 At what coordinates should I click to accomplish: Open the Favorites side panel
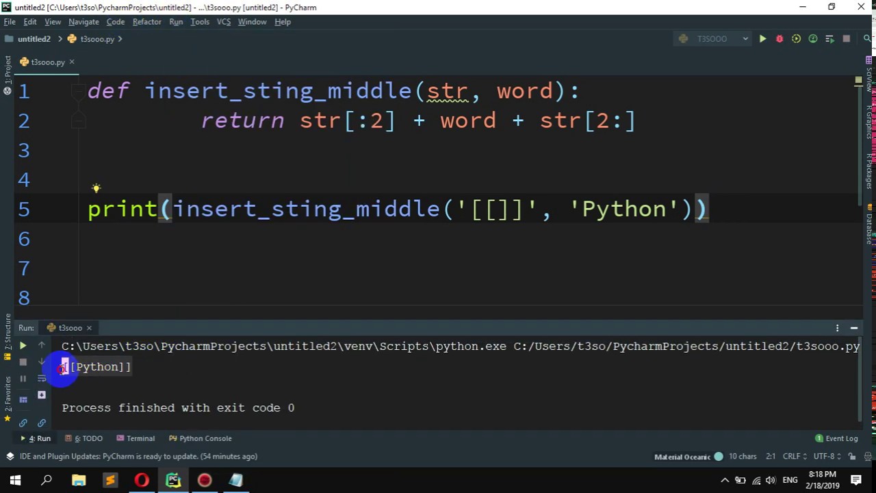pos(8,399)
